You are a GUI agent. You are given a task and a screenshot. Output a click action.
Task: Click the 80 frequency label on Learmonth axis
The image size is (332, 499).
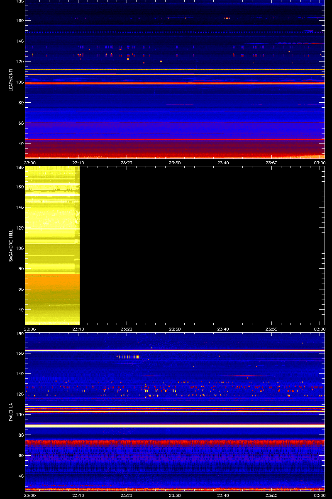point(21,103)
